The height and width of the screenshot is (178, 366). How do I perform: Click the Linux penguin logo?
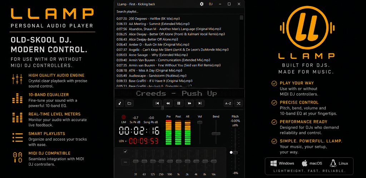(x=333, y=163)
